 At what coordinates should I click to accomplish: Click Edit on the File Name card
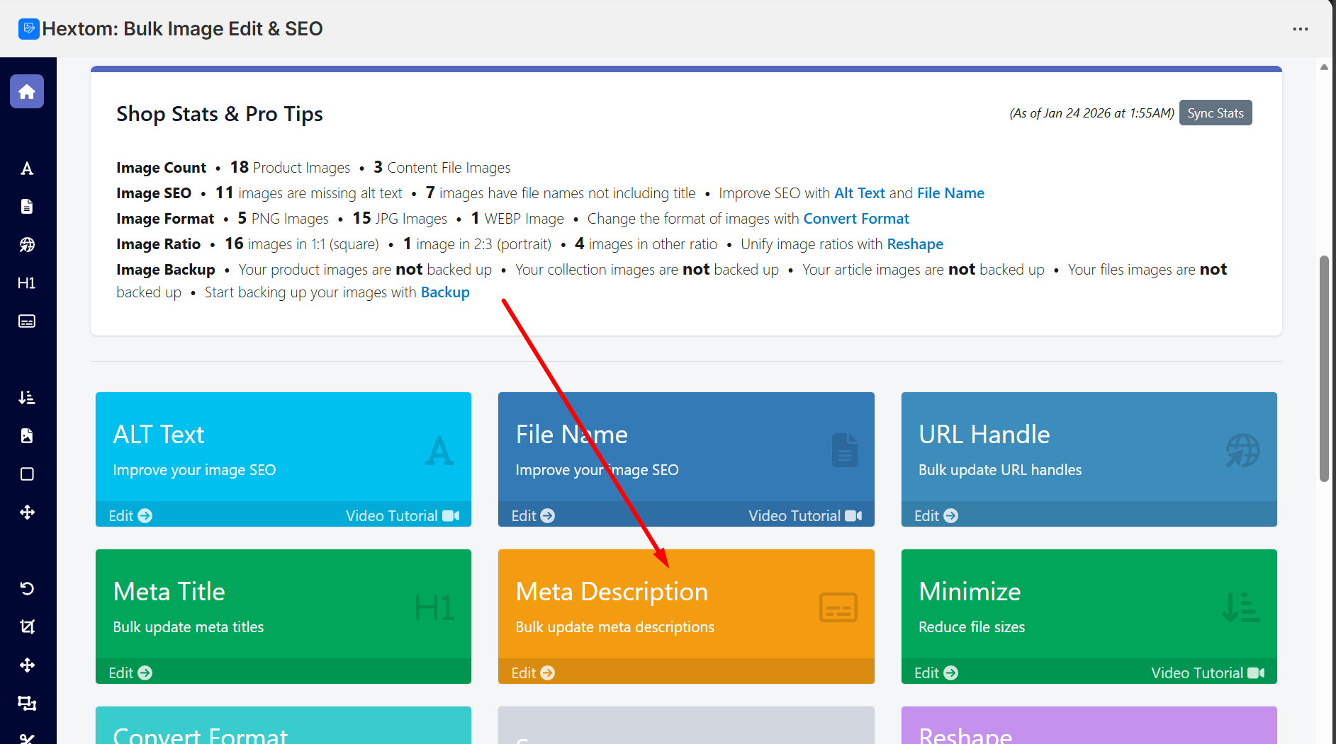pyautogui.click(x=533, y=516)
